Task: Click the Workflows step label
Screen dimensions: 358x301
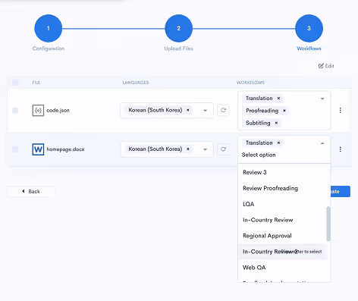Action: coord(309,49)
